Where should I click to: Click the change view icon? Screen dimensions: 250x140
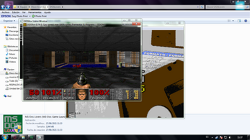229,21
